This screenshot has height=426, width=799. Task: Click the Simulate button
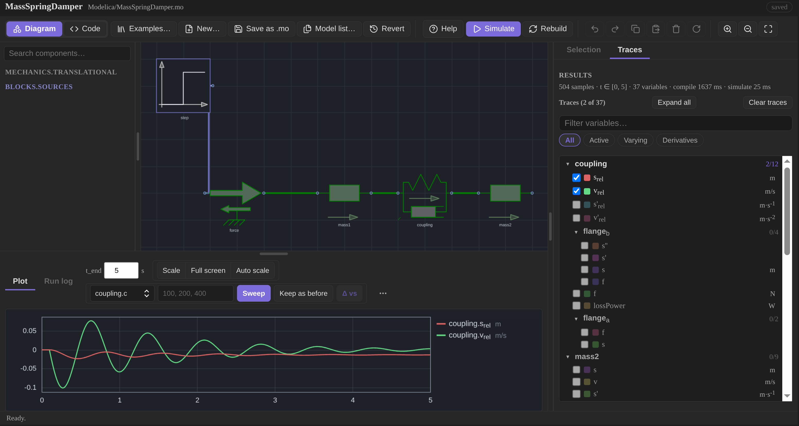[493, 29]
